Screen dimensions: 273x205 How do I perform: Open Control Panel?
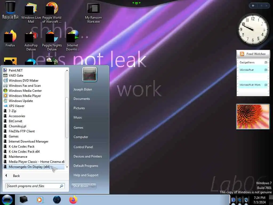coord(83,147)
